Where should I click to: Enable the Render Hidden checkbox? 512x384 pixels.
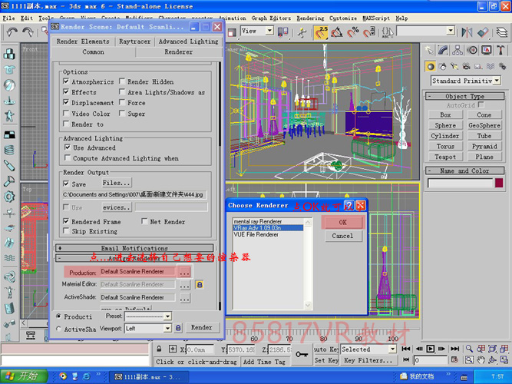[122, 81]
